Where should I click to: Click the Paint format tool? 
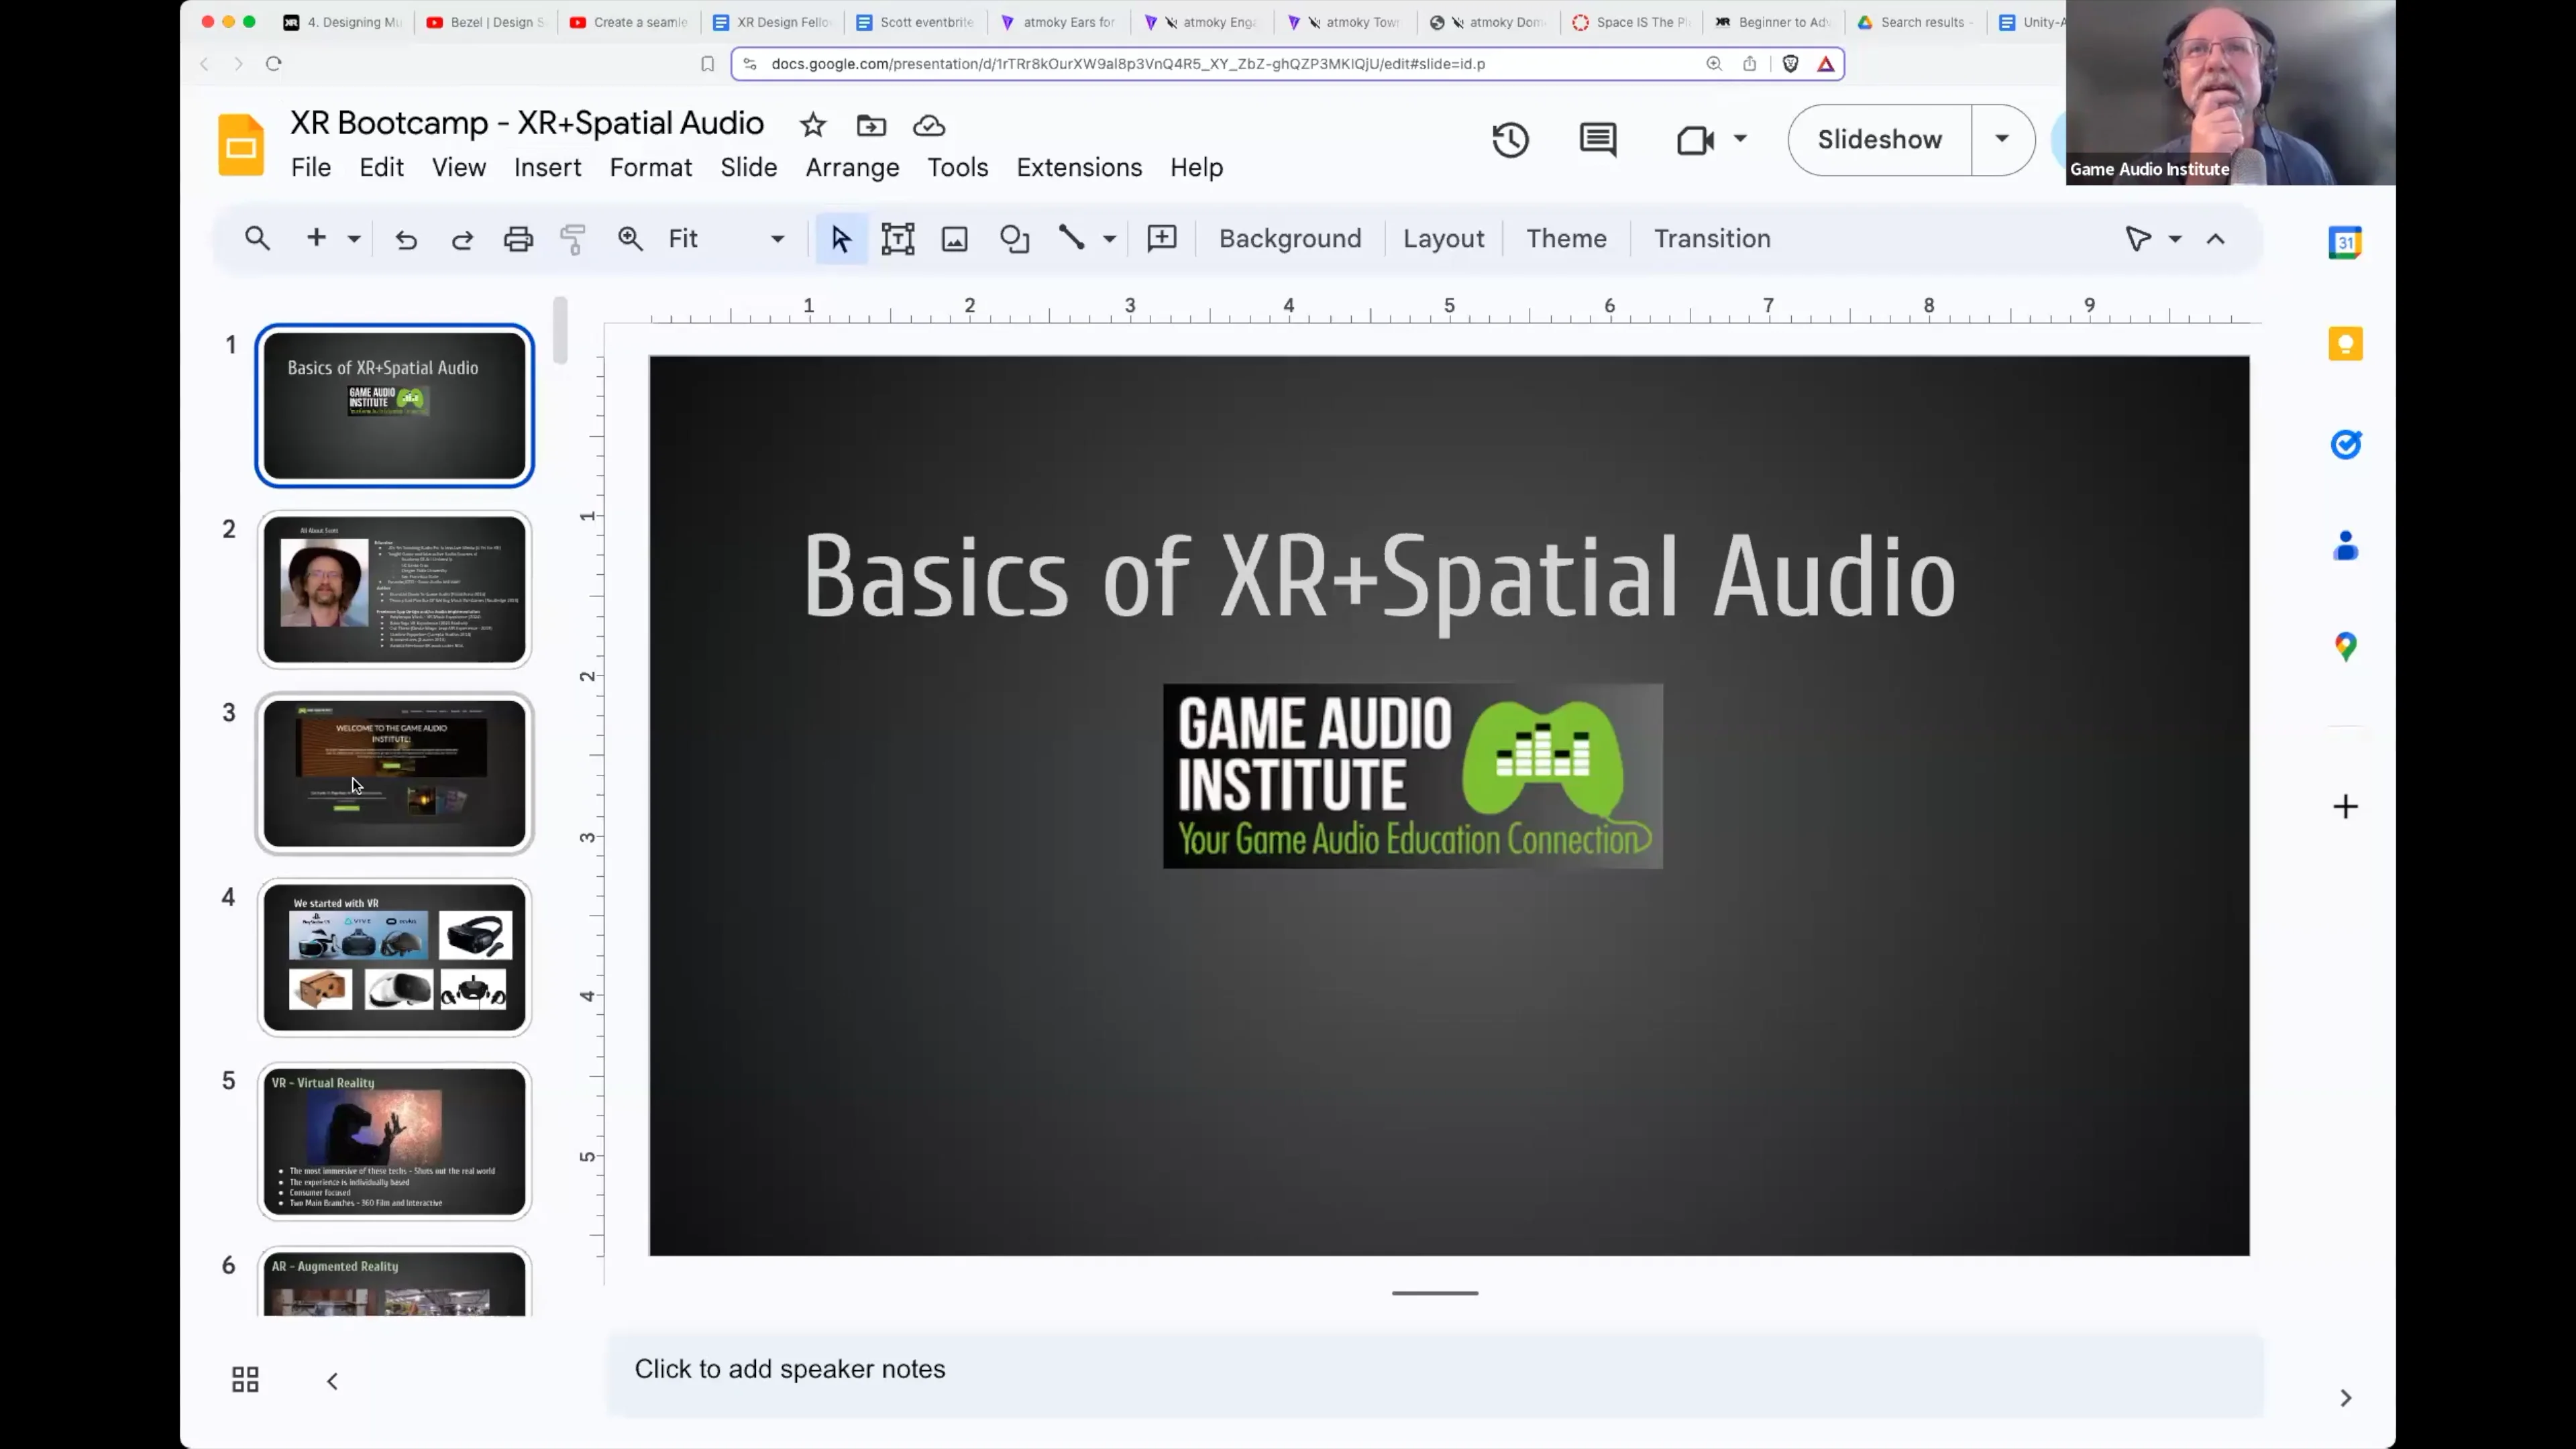pyautogui.click(x=572, y=238)
